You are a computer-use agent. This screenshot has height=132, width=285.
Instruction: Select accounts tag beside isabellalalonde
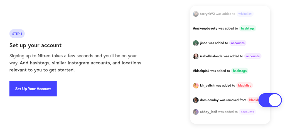tap(253, 56)
